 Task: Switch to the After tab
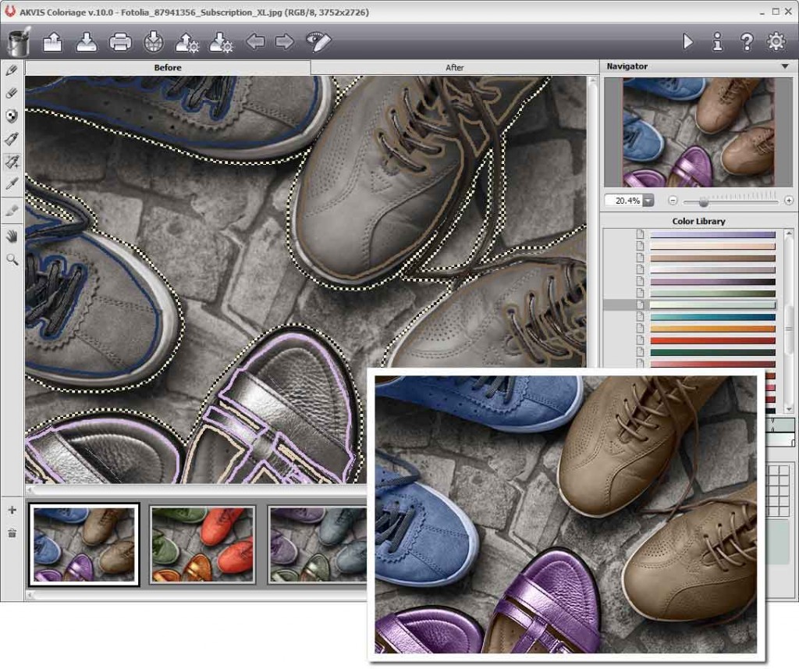pyautogui.click(x=454, y=68)
